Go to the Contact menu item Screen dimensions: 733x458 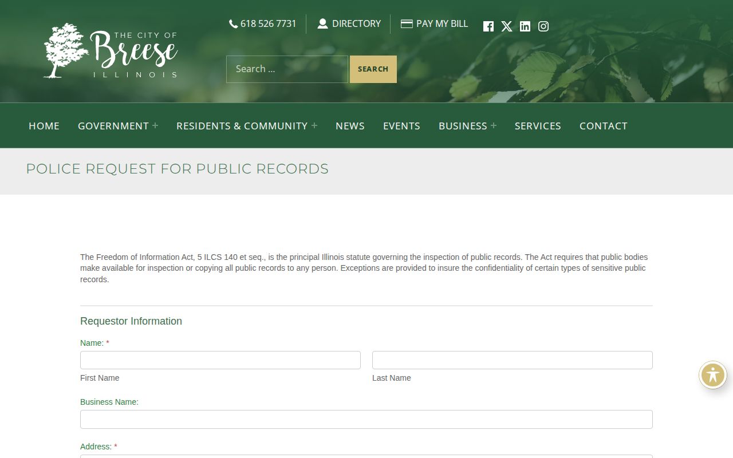pyautogui.click(x=604, y=126)
